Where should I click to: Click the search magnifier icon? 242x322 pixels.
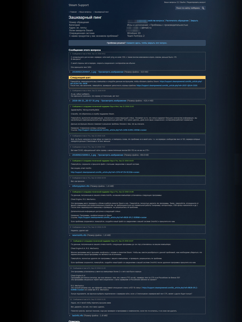coord(203,8)
